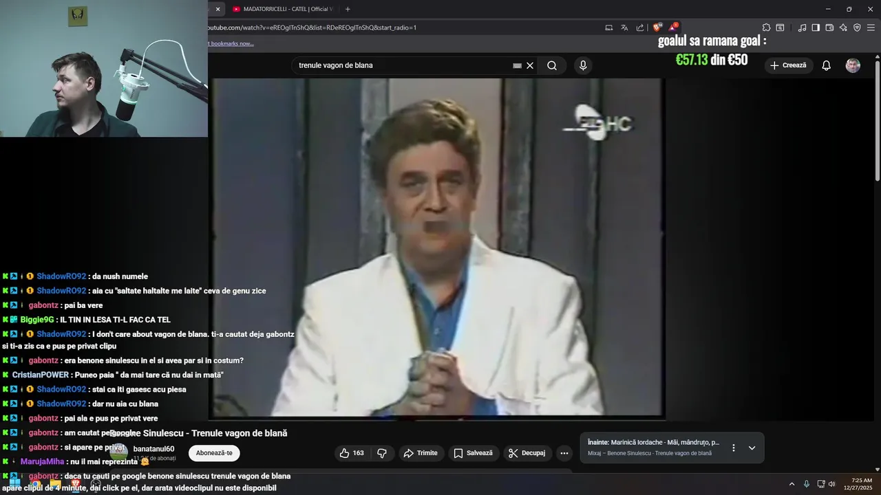Open the tab search icon in toolbar
This screenshot has width=881, height=495.
click(x=780, y=27)
